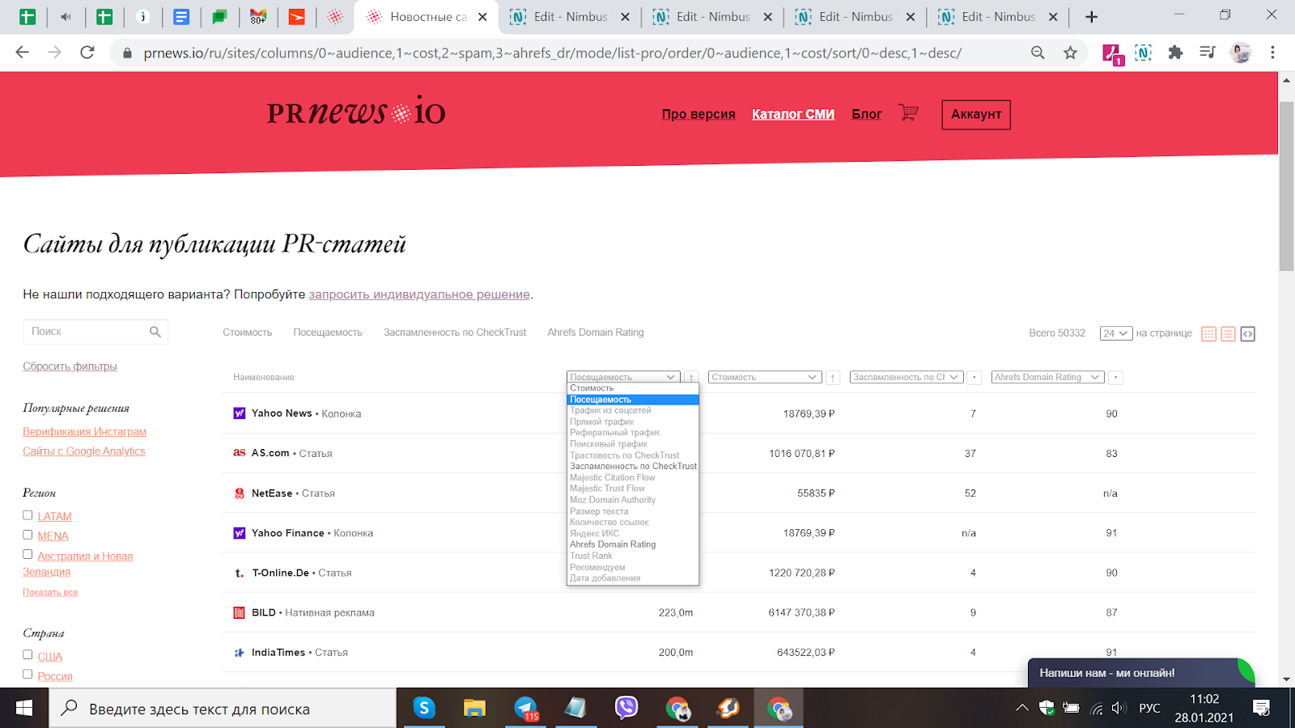The width and height of the screenshot is (1295, 728).
Task: Open Каталог СМИ link
Action: coord(793,114)
